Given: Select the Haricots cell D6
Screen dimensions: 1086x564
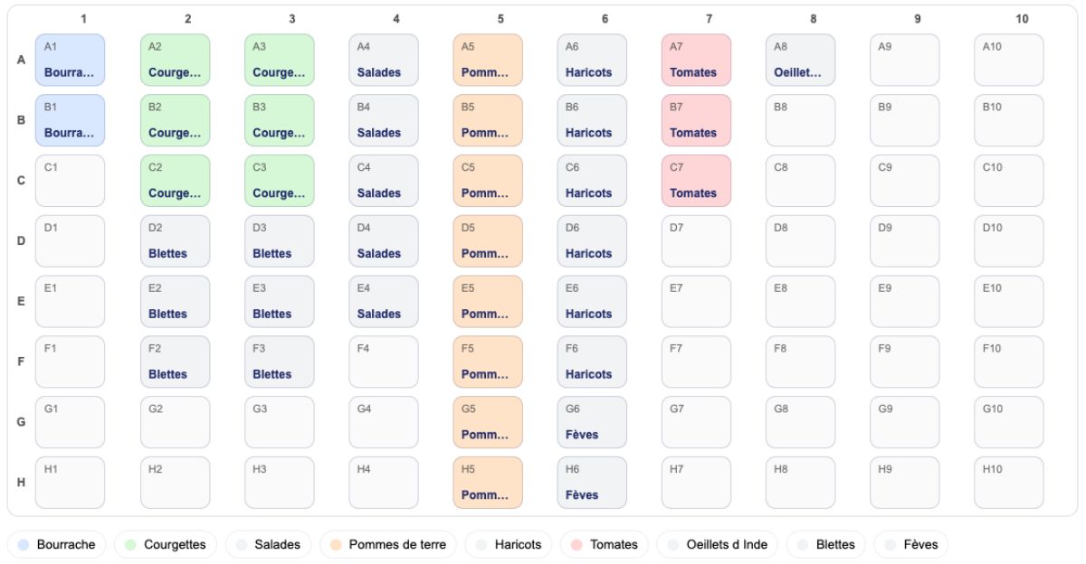Looking at the screenshot, I should [592, 240].
